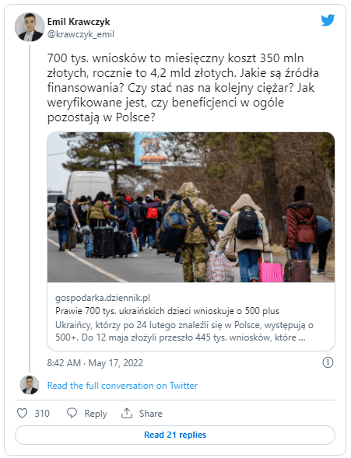Click the tweet info circle icon
Image resolution: width=351 pixels, height=458 pixels.
pyautogui.click(x=328, y=362)
